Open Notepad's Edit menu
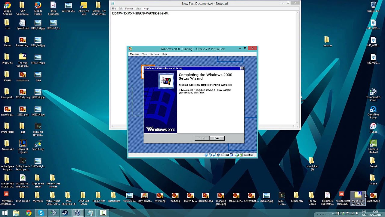Viewport: 385px width, 217px height. pos(120,8)
